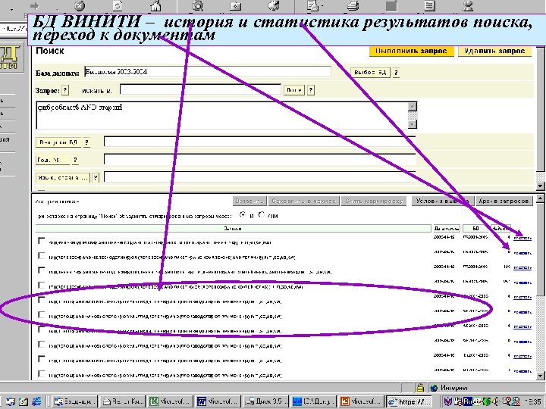Switch to the Входящие taskbar window
Image resolution: width=546 pixels, height=409 pixels.
[74, 401]
